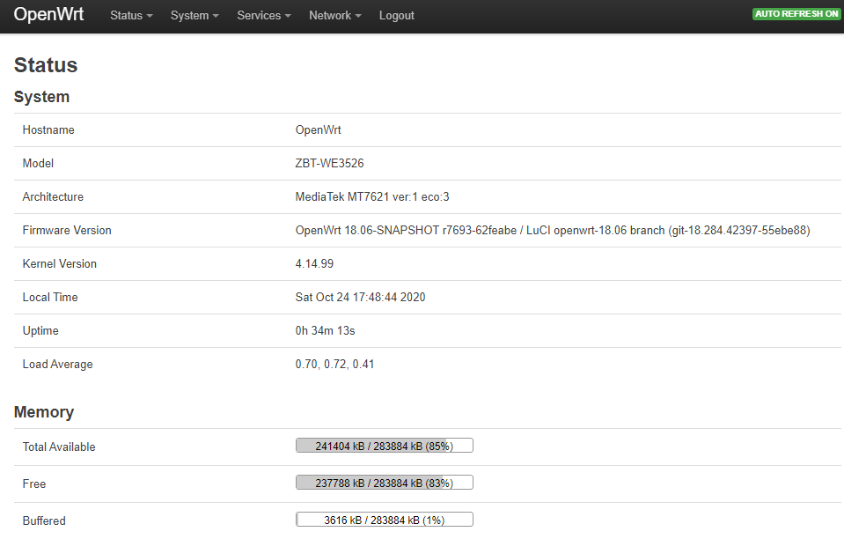Expand the System menu in navbar

pos(194,16)
